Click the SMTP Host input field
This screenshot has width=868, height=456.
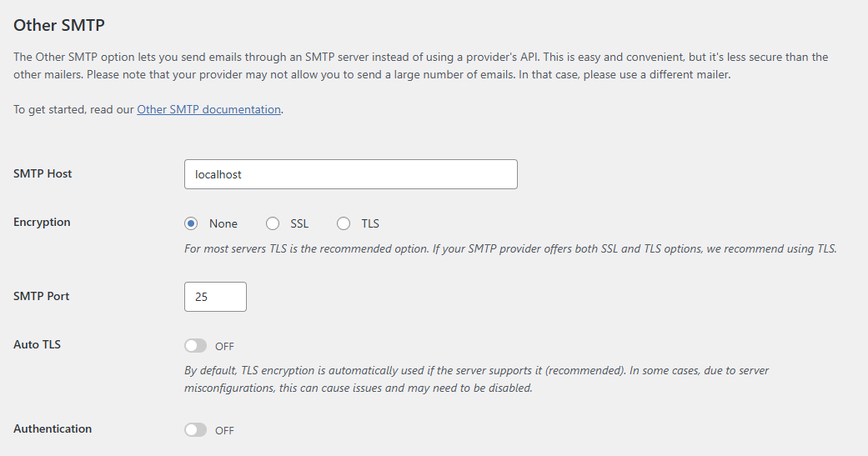(350, 174)
